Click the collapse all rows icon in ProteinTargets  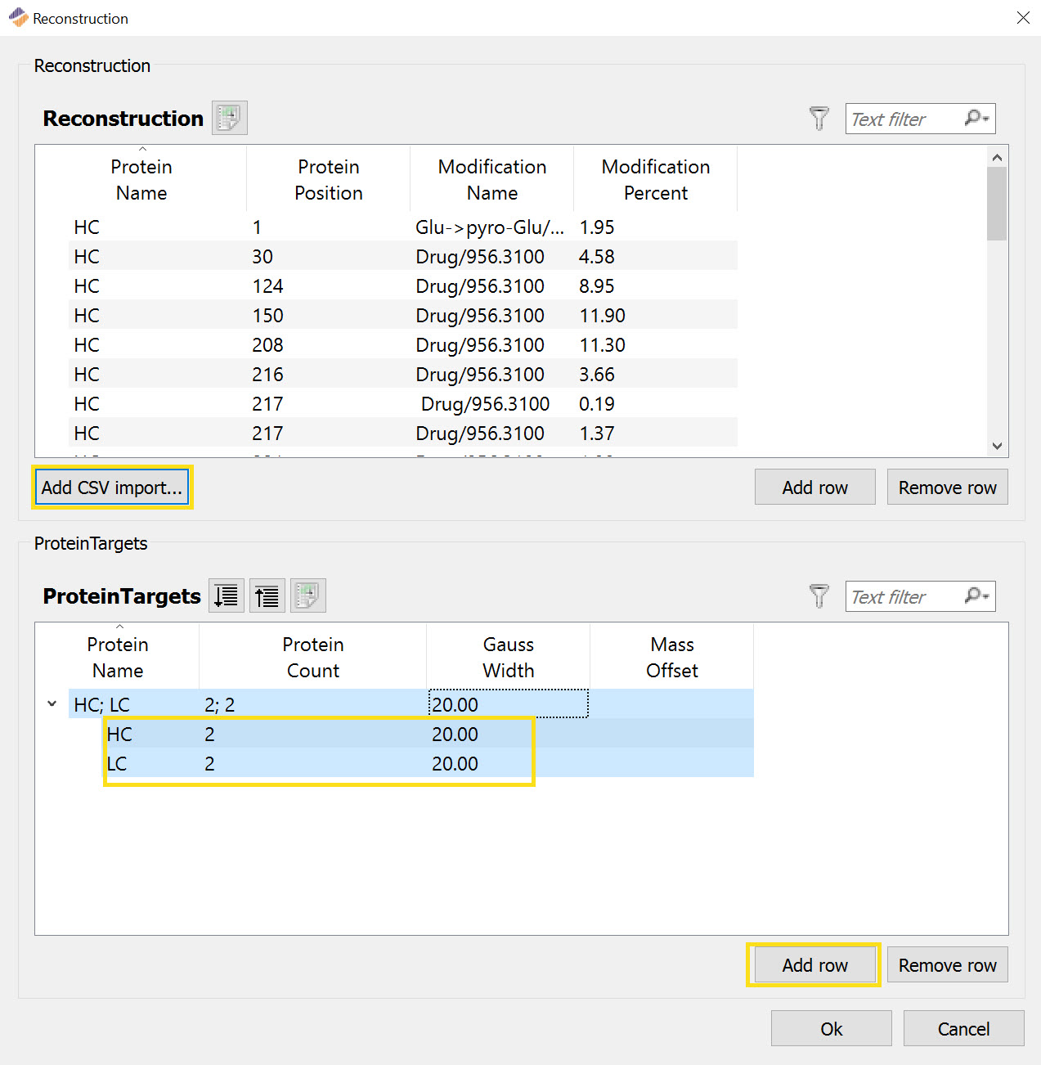tap(267, 595)
